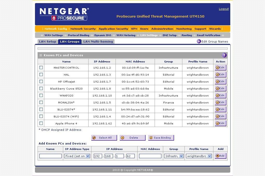Screen dimensions: 265x176
Task: Click the second IP octet field 168
Action: (x=109, y=156)
